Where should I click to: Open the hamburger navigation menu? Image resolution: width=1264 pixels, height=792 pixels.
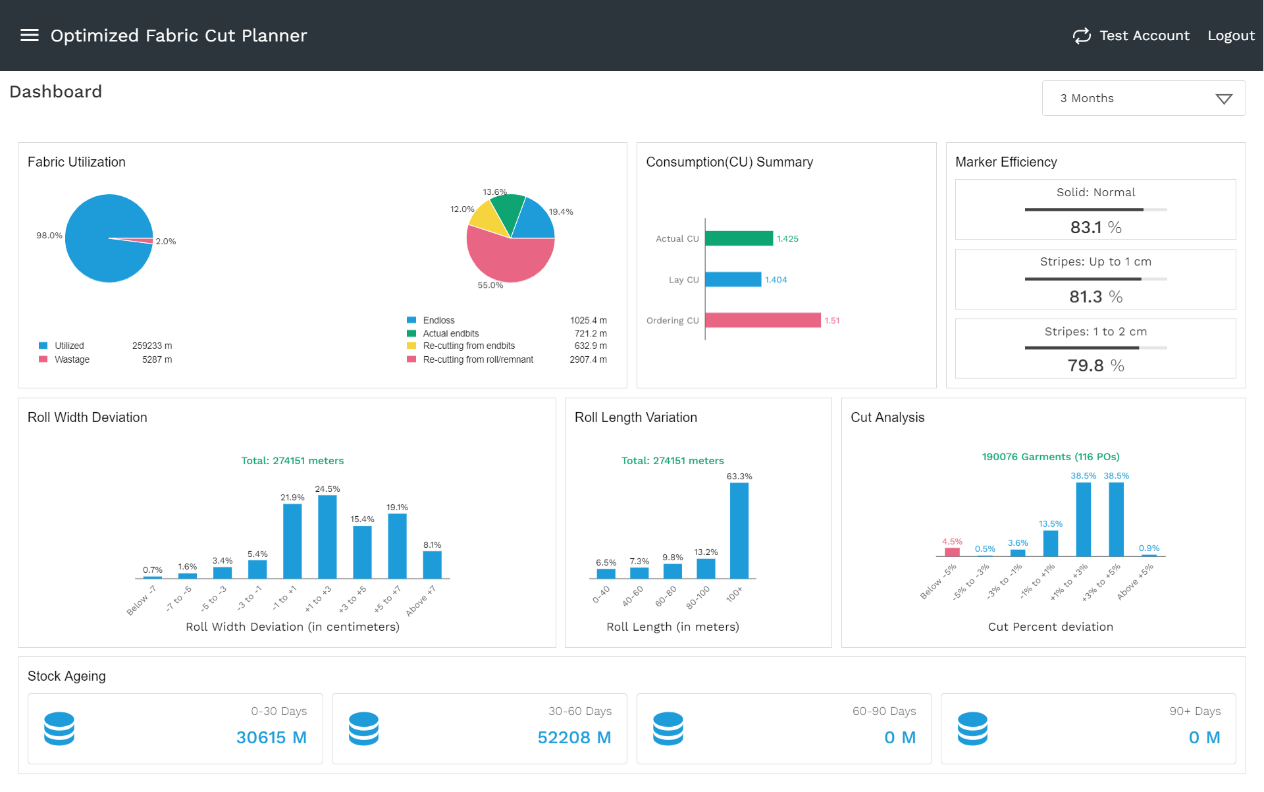tap(30, 36)
